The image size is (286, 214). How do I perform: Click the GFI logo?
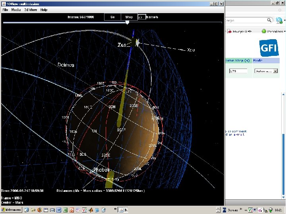(x=269, y=48)
